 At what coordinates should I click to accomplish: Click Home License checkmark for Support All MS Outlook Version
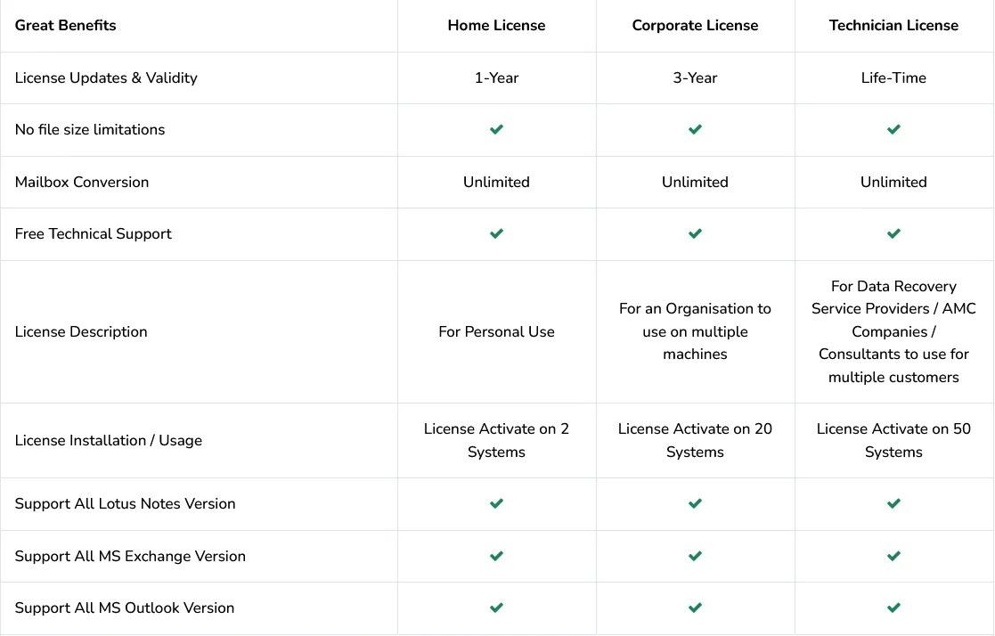tap(496, 608)
